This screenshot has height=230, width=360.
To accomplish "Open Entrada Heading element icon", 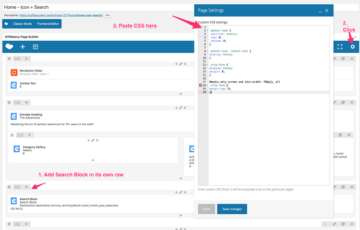I will 14,116.
